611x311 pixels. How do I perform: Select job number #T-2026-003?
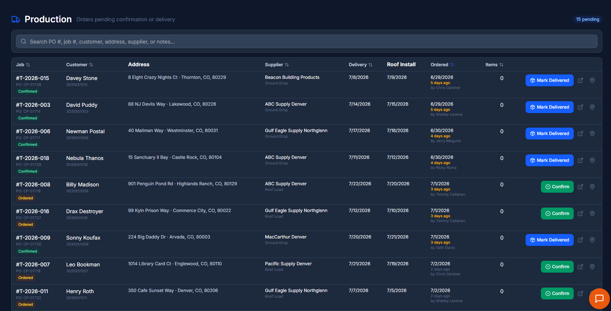click(x=33, y=105)
